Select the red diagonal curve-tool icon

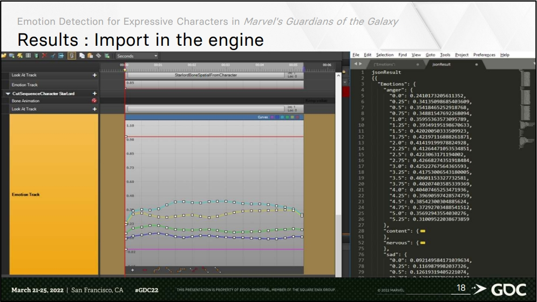(x=205, y=270)
